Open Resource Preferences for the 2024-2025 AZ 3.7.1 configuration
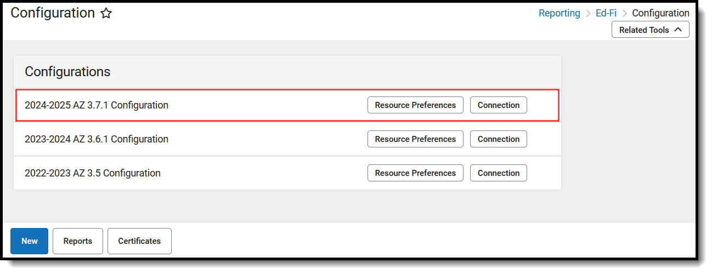The width and height of the screenshot is (712, 274). point(415,105)
